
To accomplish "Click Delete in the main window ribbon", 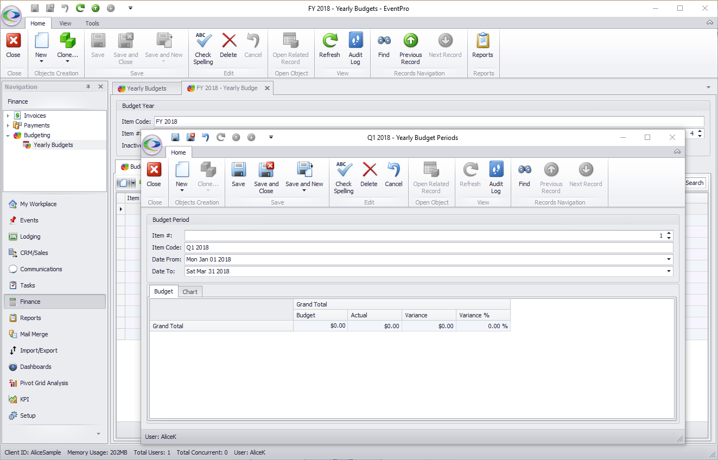I will [x=228, y=46].
